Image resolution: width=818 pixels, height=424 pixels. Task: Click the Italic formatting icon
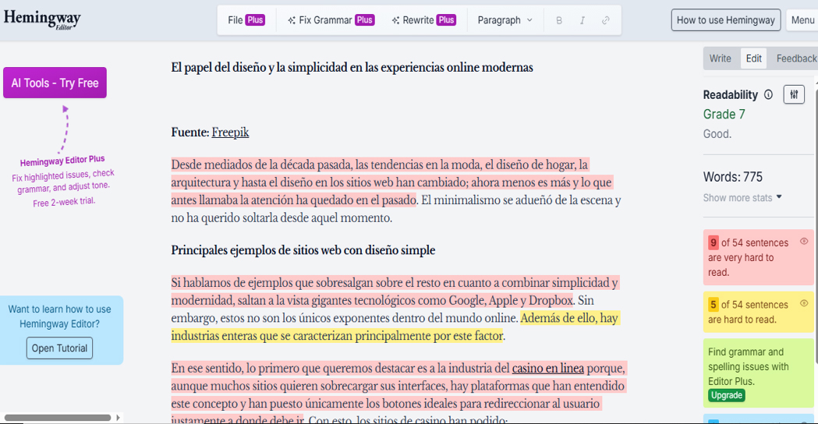coord(582,20)
